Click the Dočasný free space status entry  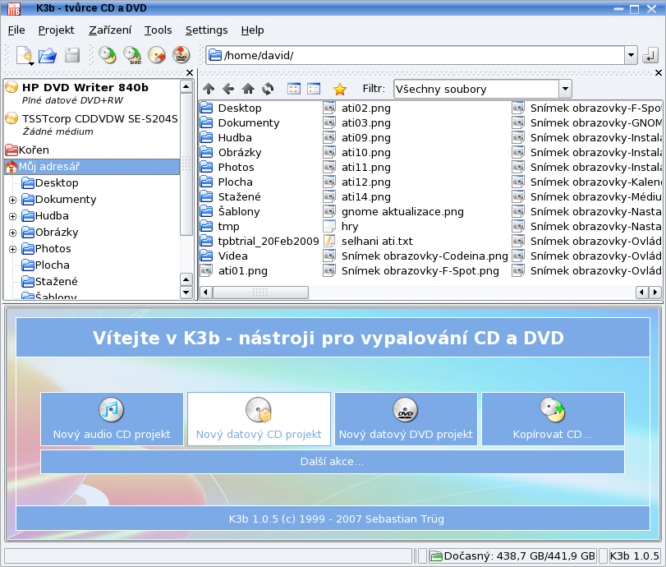[x=512, y=556]
